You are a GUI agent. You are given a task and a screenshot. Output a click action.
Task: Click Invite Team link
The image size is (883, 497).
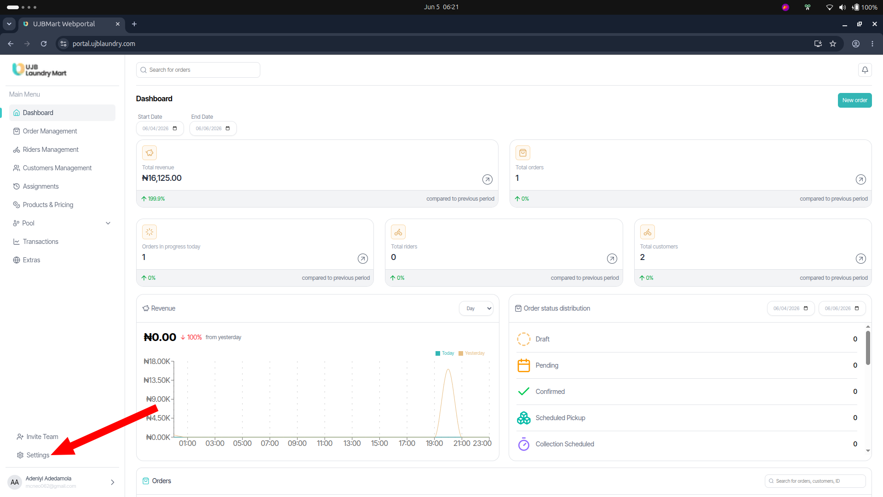(38, 437)
